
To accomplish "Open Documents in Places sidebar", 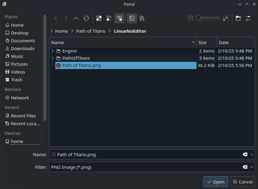I will [22, 41].
